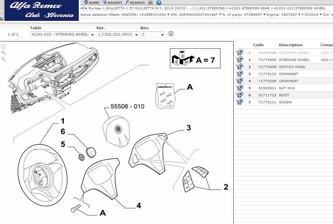Add NUT M16 to basket
This screenshot has height=224, width=333.
239,88
